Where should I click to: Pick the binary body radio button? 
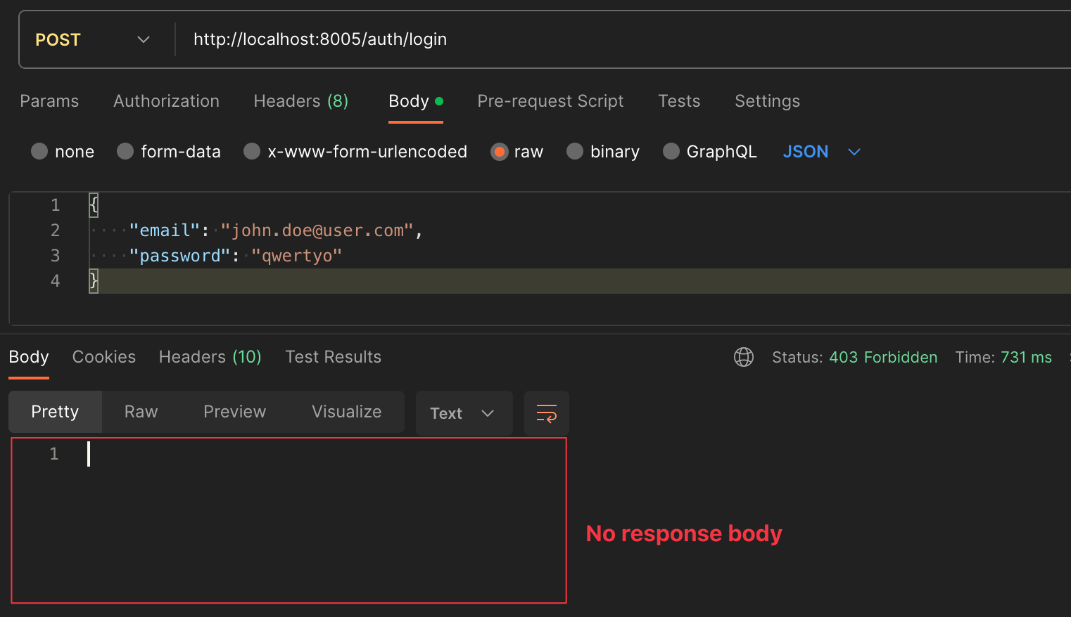click(x=575, y=152)
